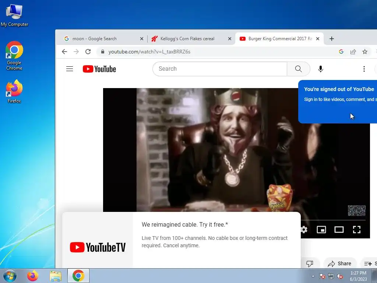Launch Firefox from taskbar
Screen dimensions: 377x283
(32, 276)
